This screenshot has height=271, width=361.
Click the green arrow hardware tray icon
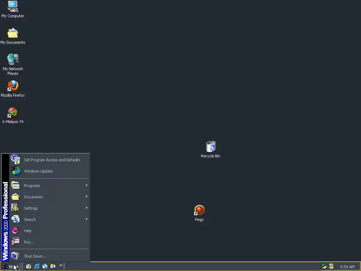(325, 266)
